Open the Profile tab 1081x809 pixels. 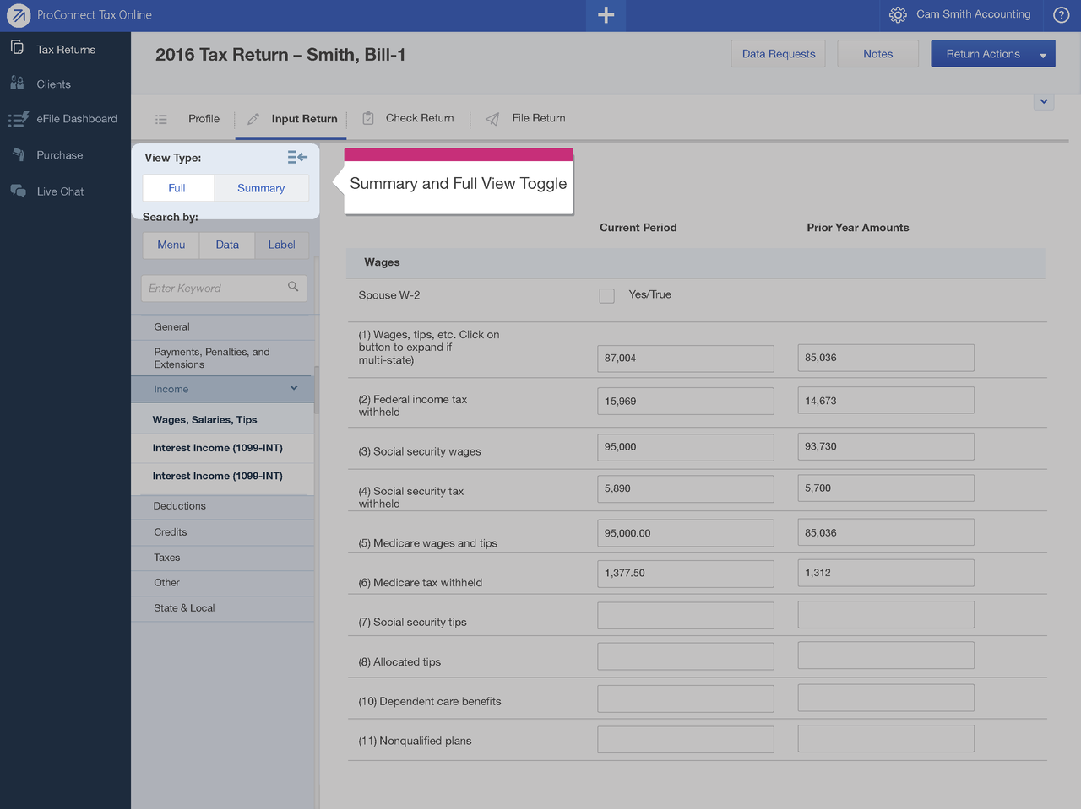click(x=204, y=119)
